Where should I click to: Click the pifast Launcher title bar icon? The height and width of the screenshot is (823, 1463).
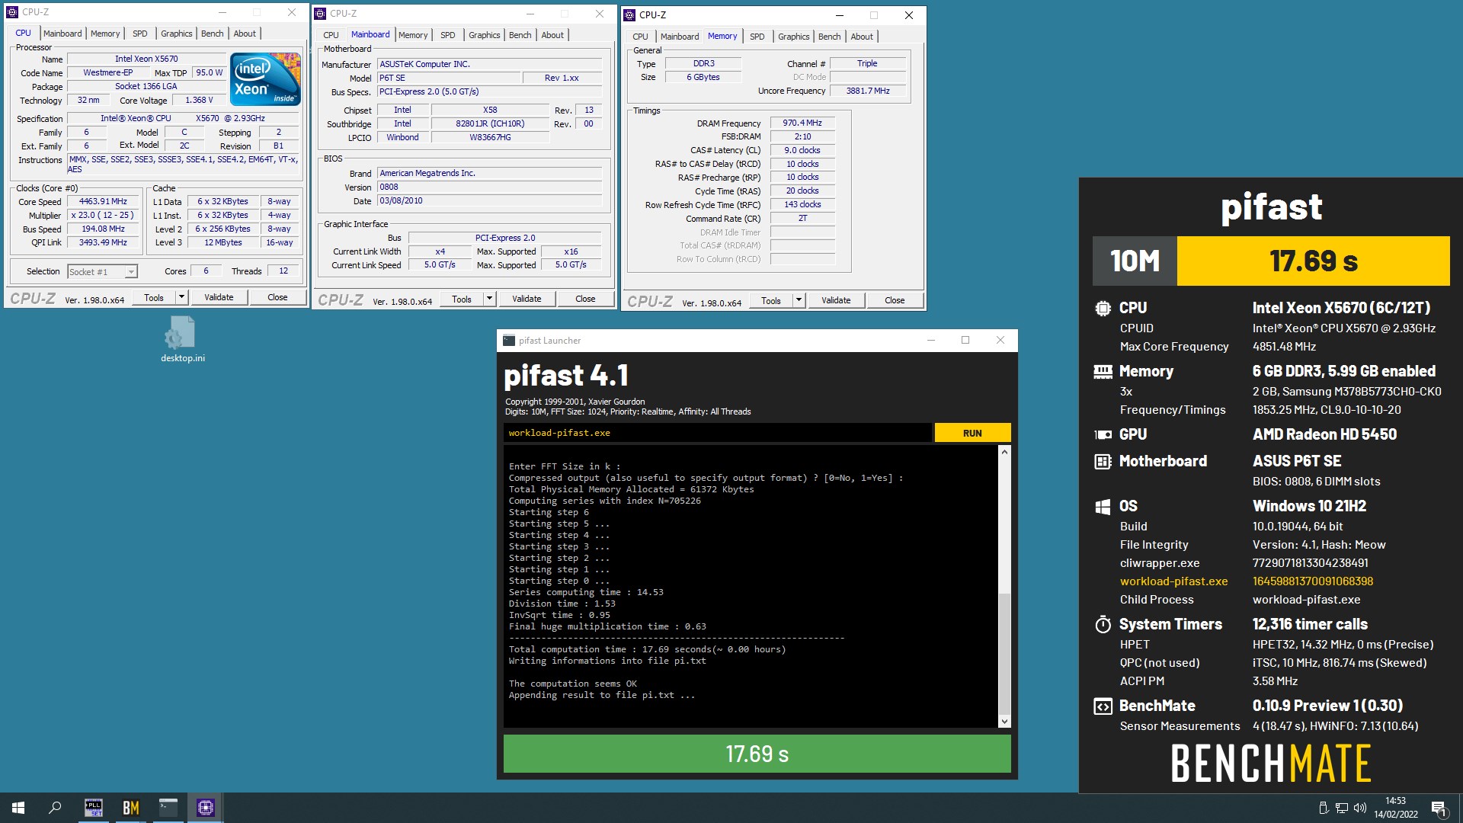point(508,341)
